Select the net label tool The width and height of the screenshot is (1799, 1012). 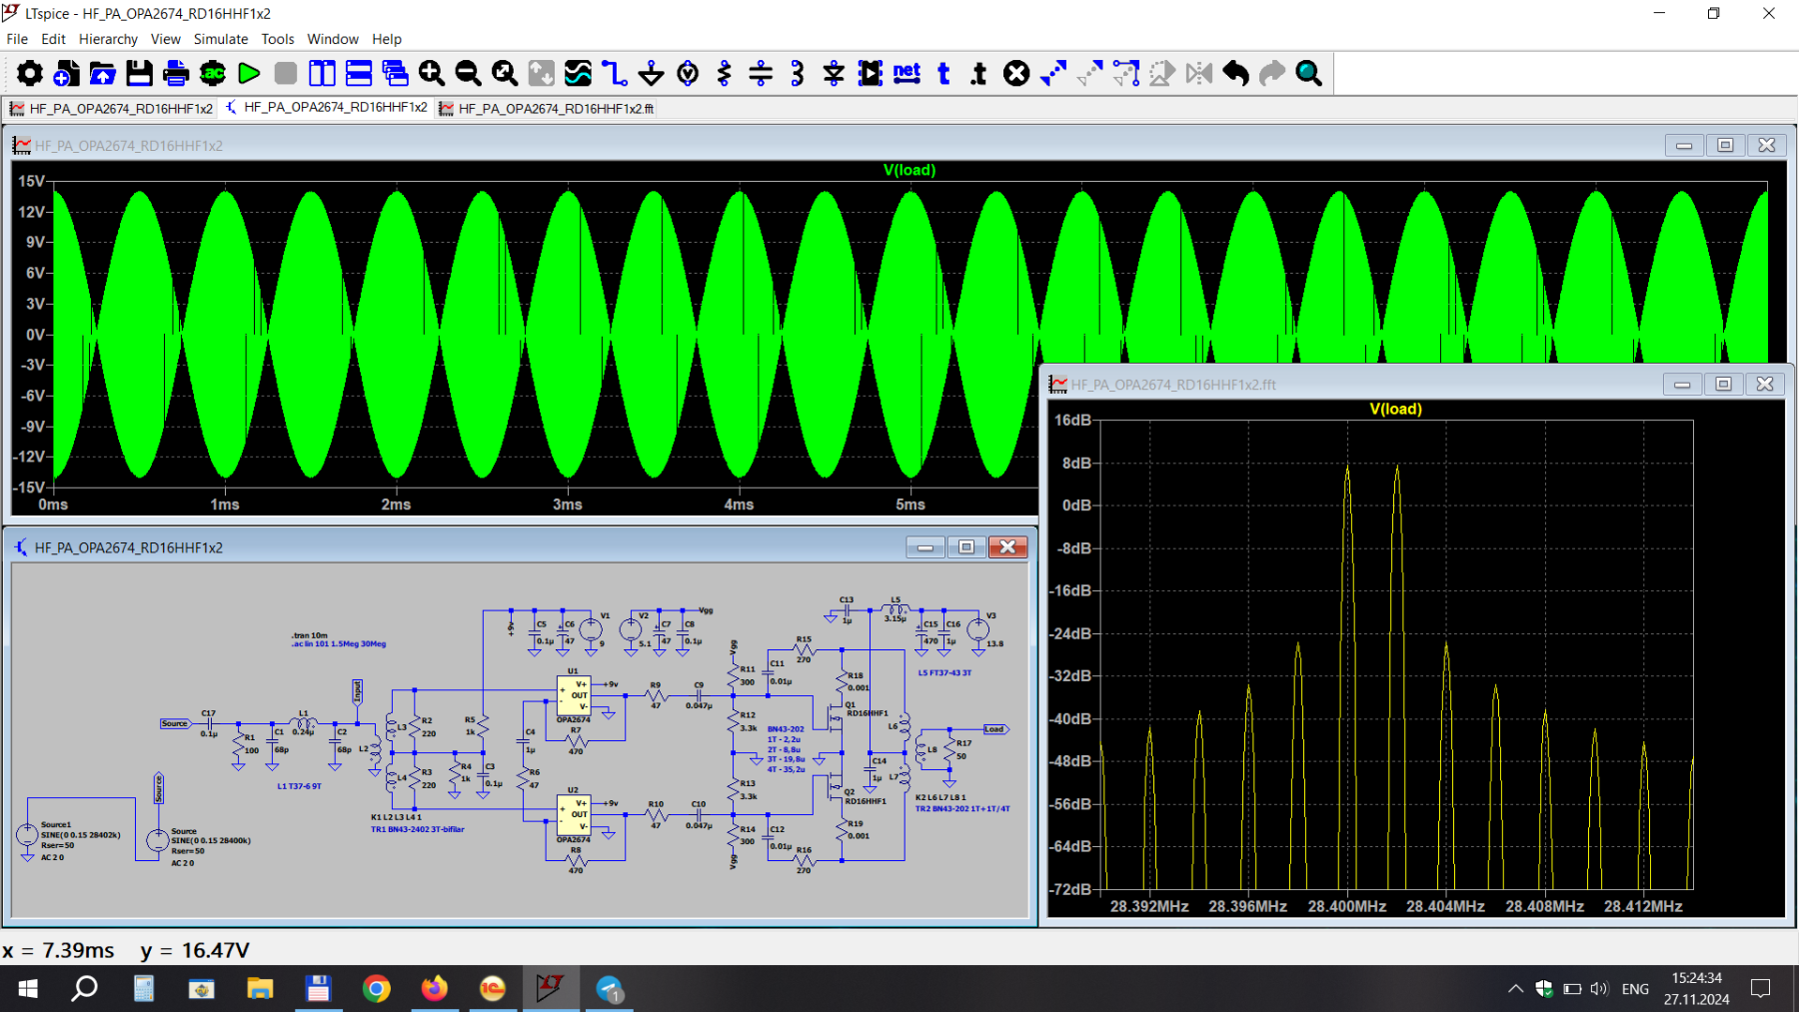(906, 73)
